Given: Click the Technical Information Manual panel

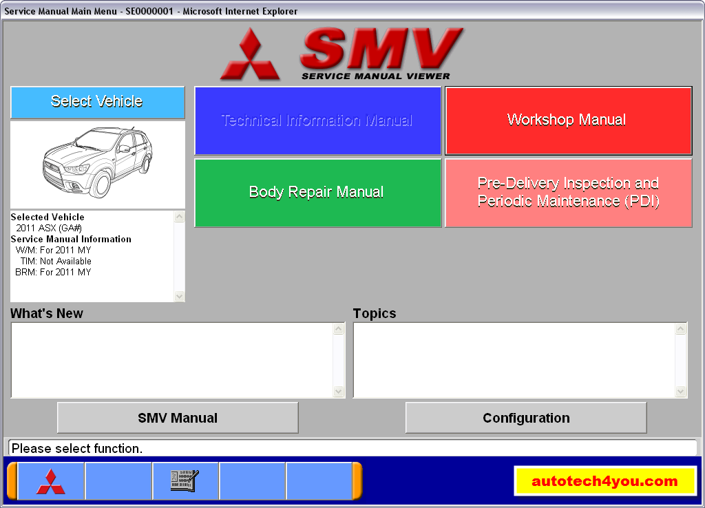Looking at the screenshot, I should (x=317, y=120).
